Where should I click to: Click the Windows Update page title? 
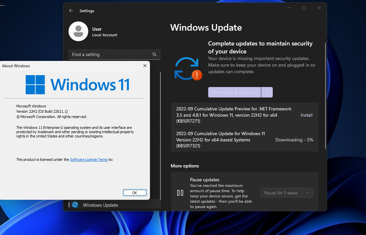coord(206,28)
